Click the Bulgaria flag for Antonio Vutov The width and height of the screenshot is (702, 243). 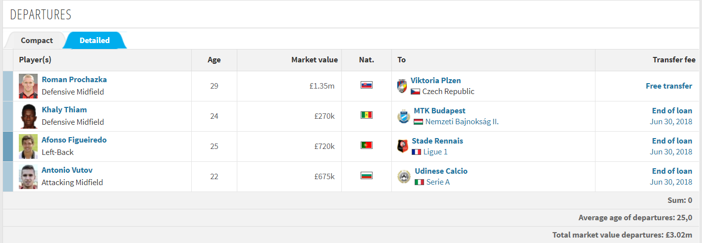[x=367, y=176]
